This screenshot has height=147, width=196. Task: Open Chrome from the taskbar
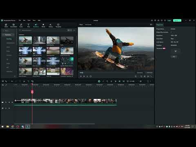point(13,127)
